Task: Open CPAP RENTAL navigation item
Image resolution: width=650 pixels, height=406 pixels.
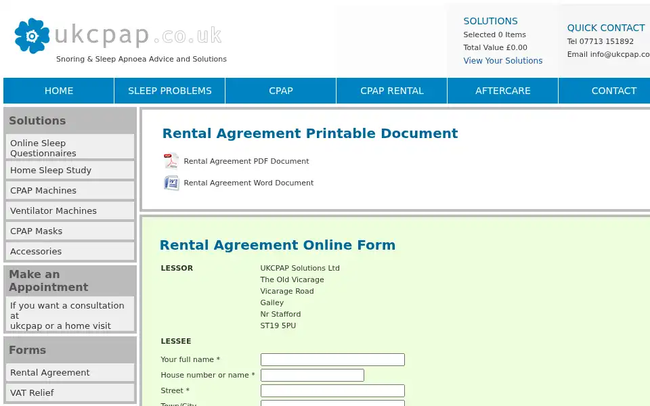Action: tap(392, 91)
